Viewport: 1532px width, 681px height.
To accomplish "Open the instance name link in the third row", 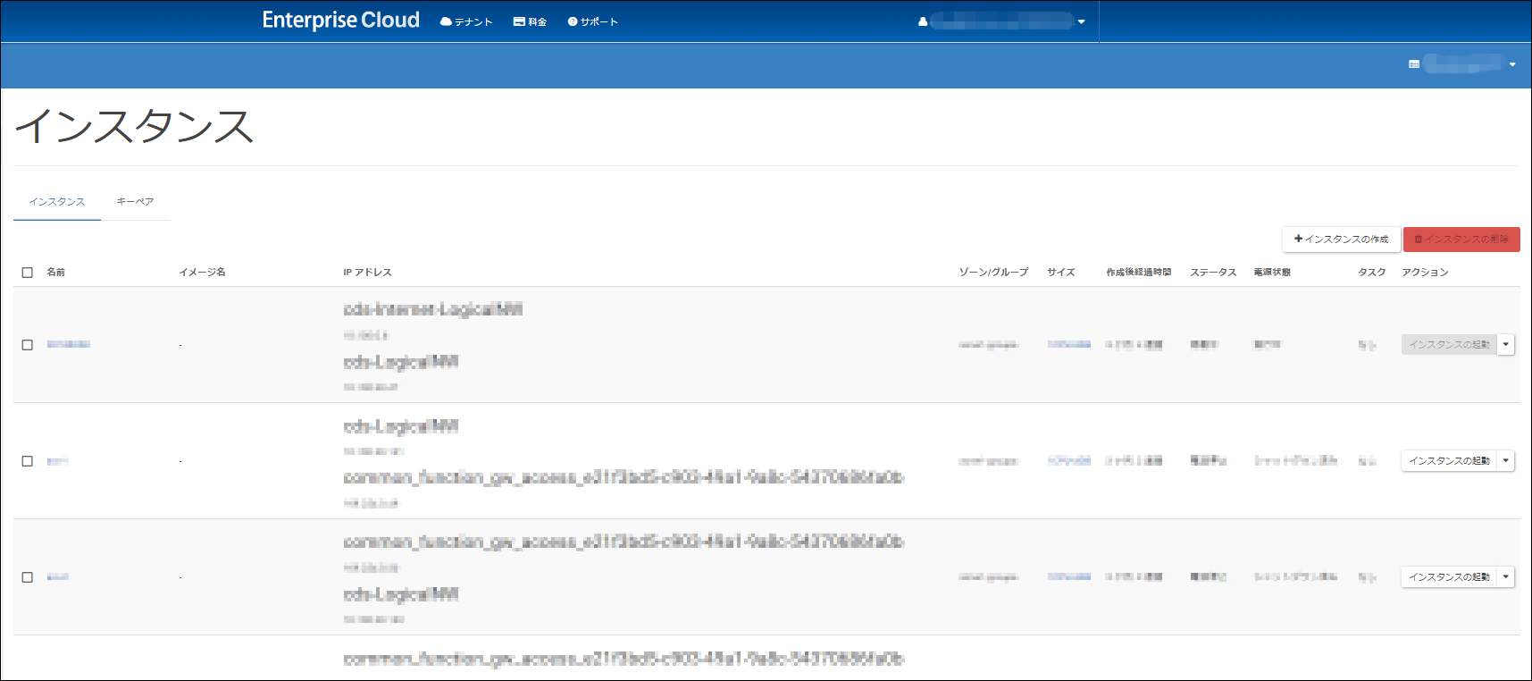I will coord(57,577).
